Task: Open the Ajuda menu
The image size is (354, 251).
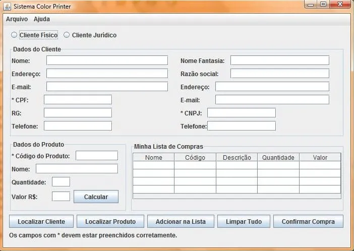Action: pyautogui.click(x=42, y=19)
